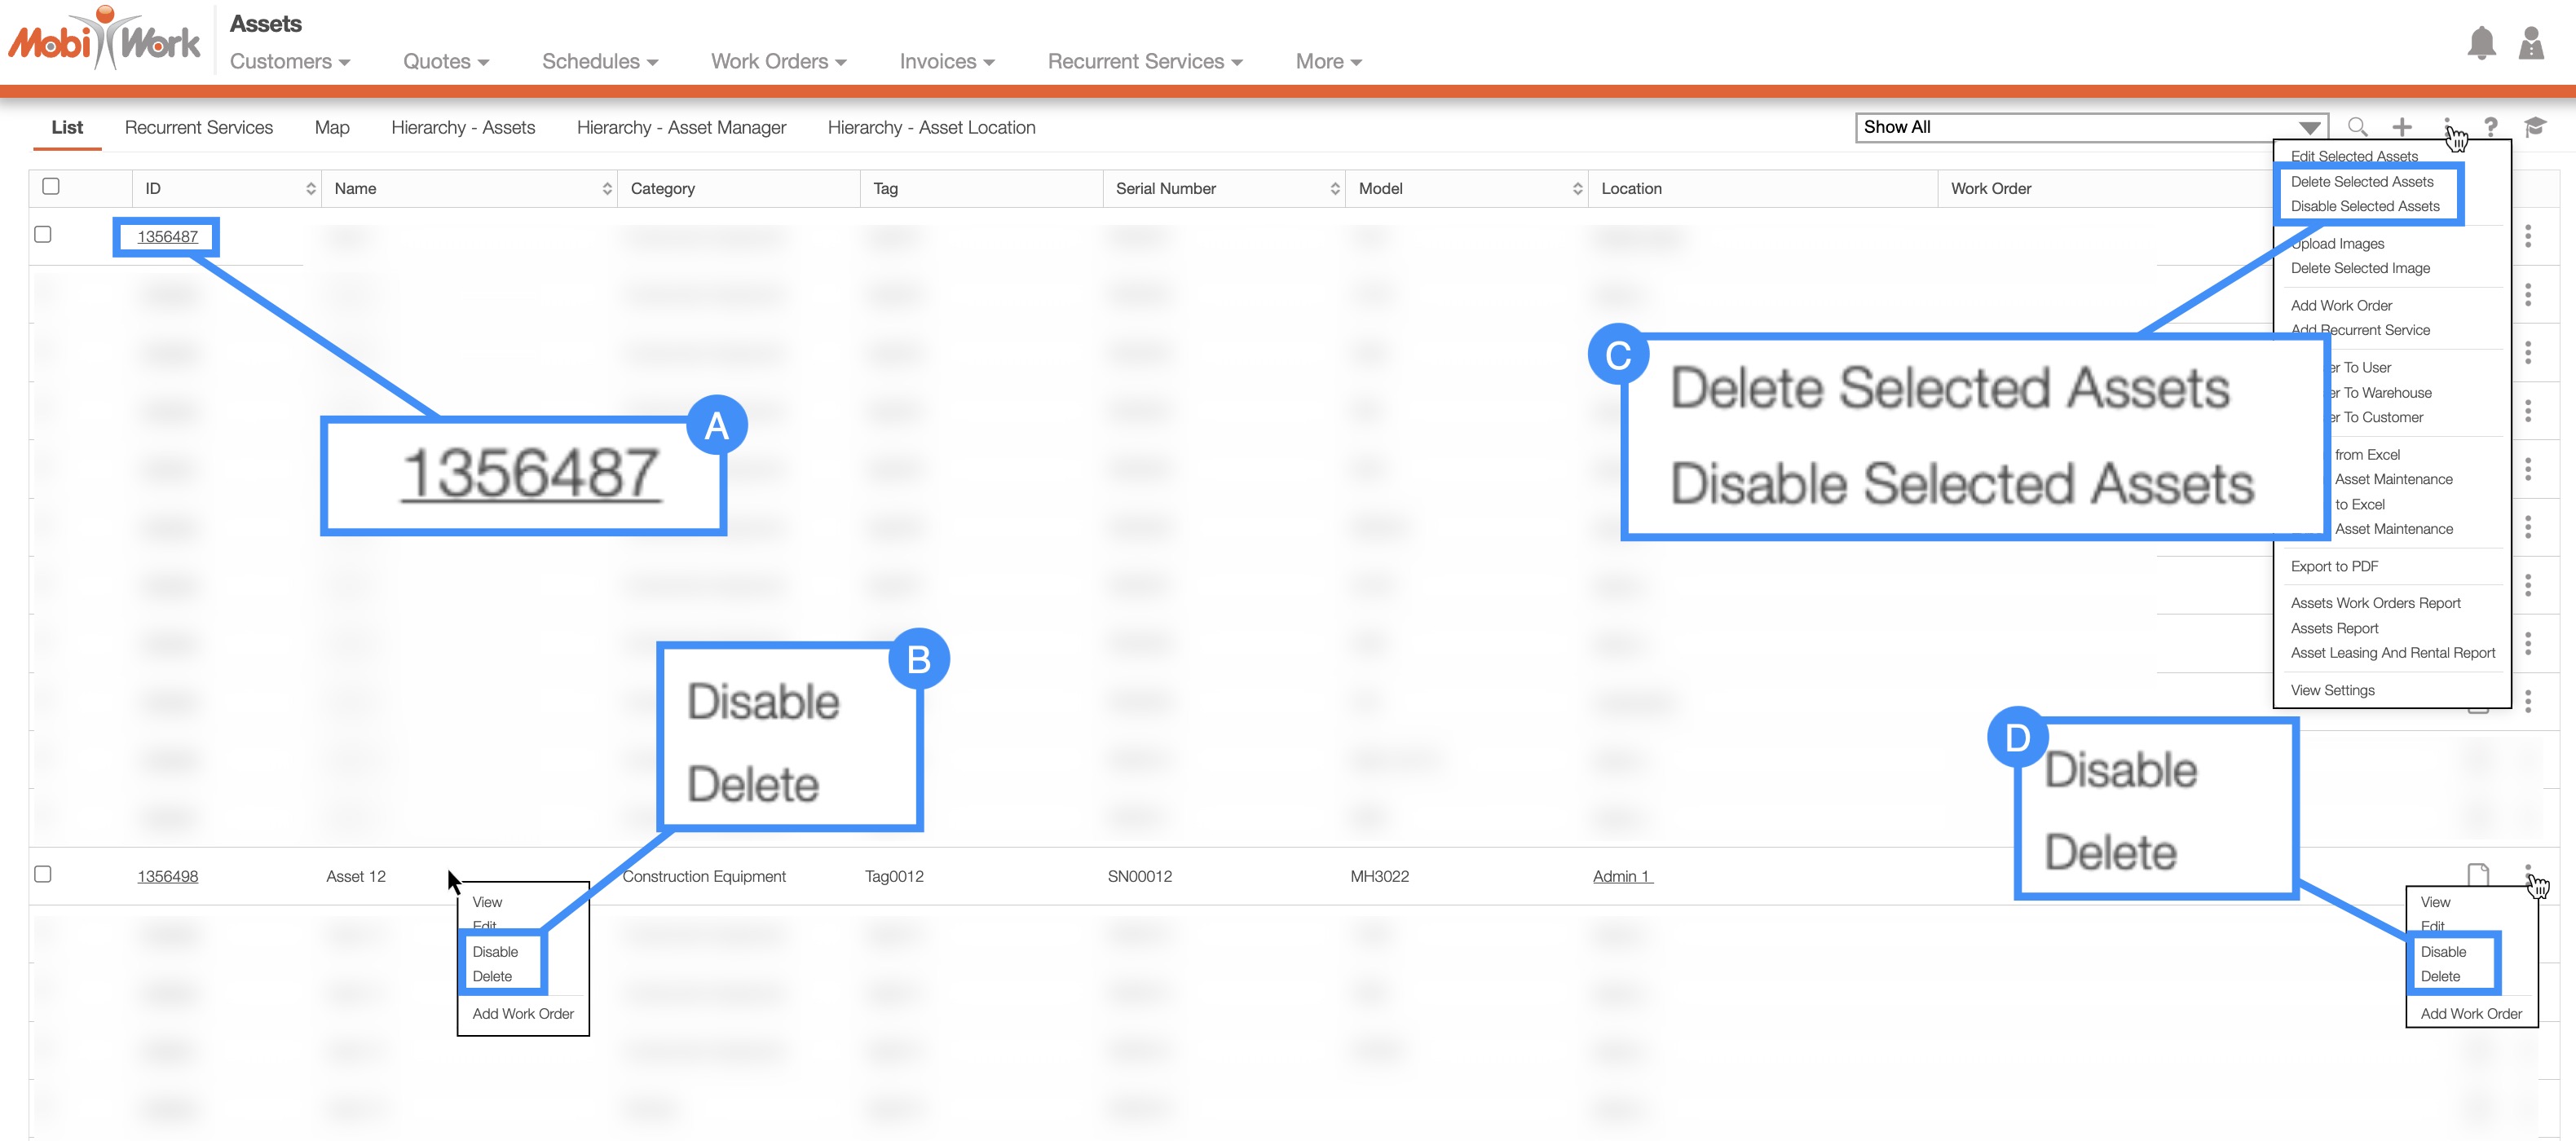
Task: Open asset ID 1356498 link
Action: pyautogui.click(x=167, y=876)
